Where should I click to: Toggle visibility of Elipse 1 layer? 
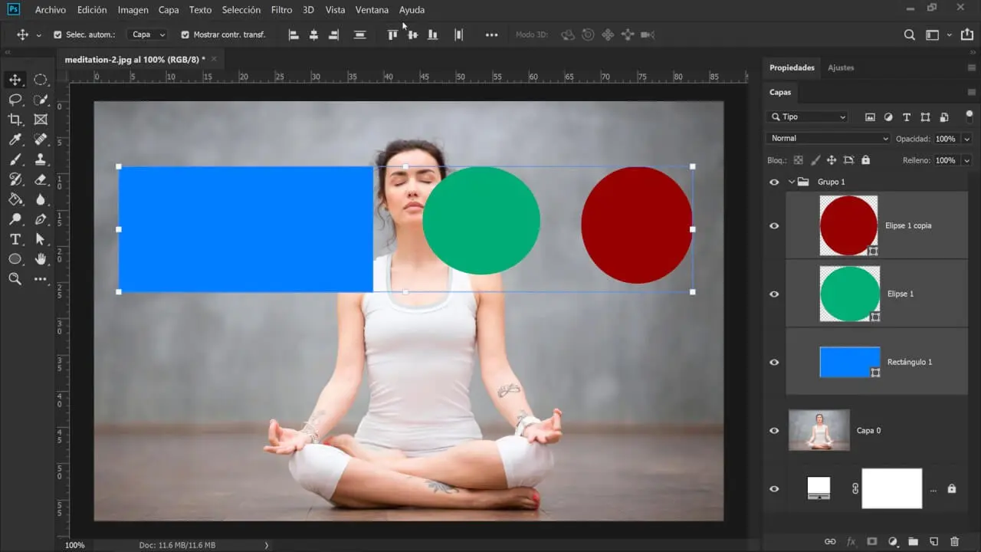(x=774, y=294)
